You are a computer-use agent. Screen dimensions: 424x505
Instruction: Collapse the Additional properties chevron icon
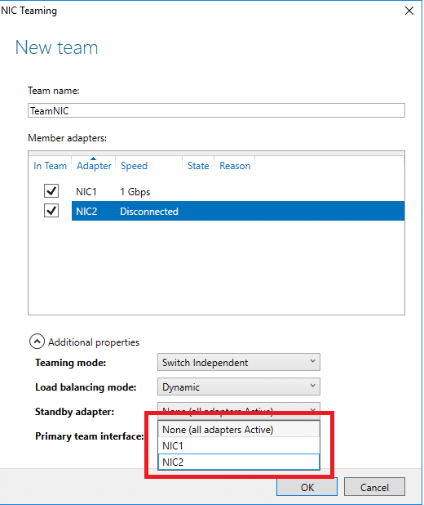37,342
